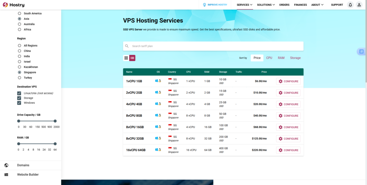Open the notifications bell icon
This screenshot has height=185, width=367.
tap(350, 5)
